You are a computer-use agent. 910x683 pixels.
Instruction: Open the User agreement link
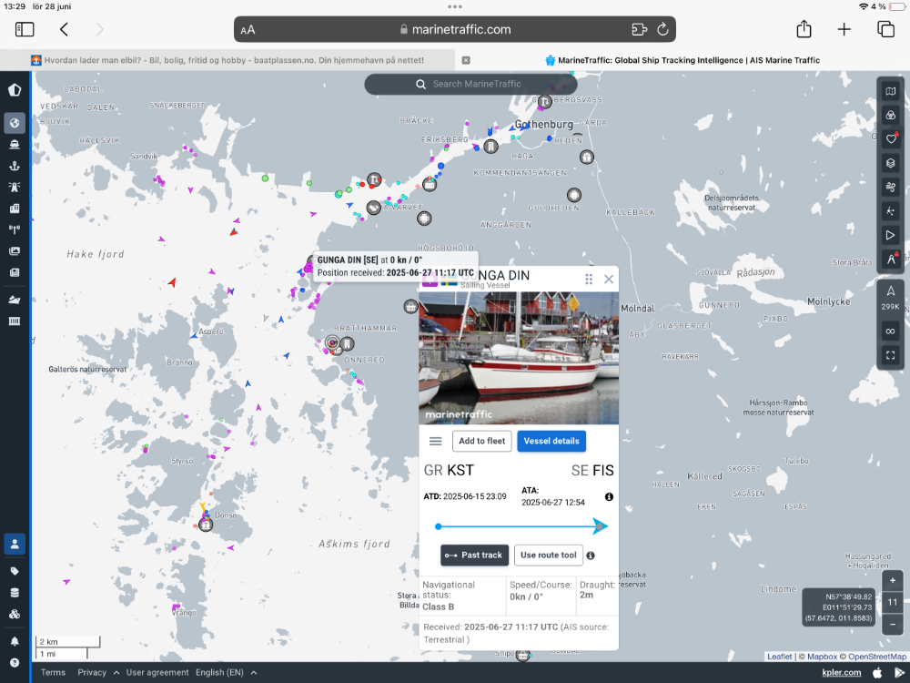(x=157, y=673)
